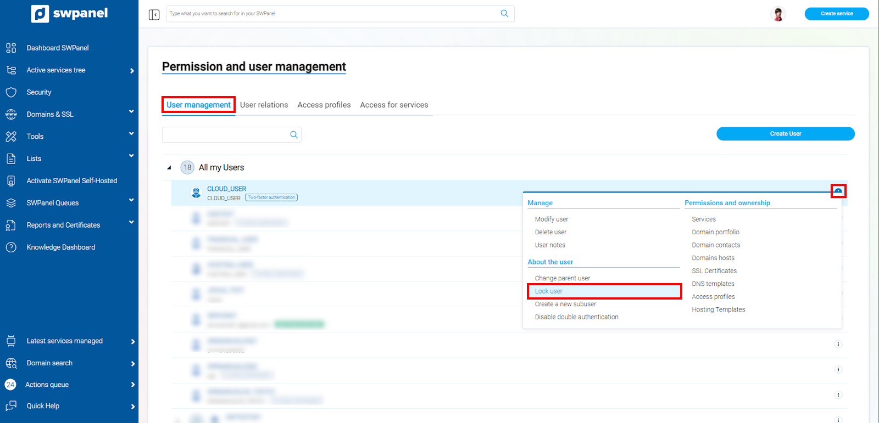Switch to the User relations tab
Viewport: 879px width, 423px height.
(x=264, y=105)
